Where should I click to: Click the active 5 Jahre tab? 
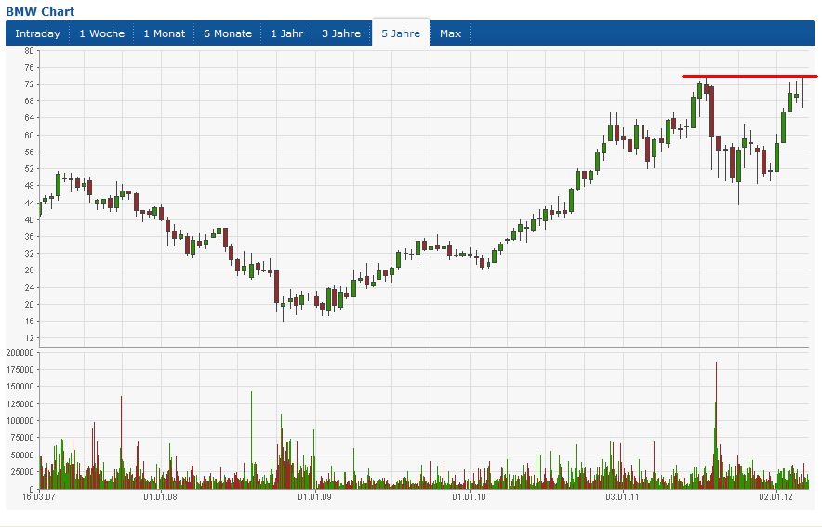401,33
